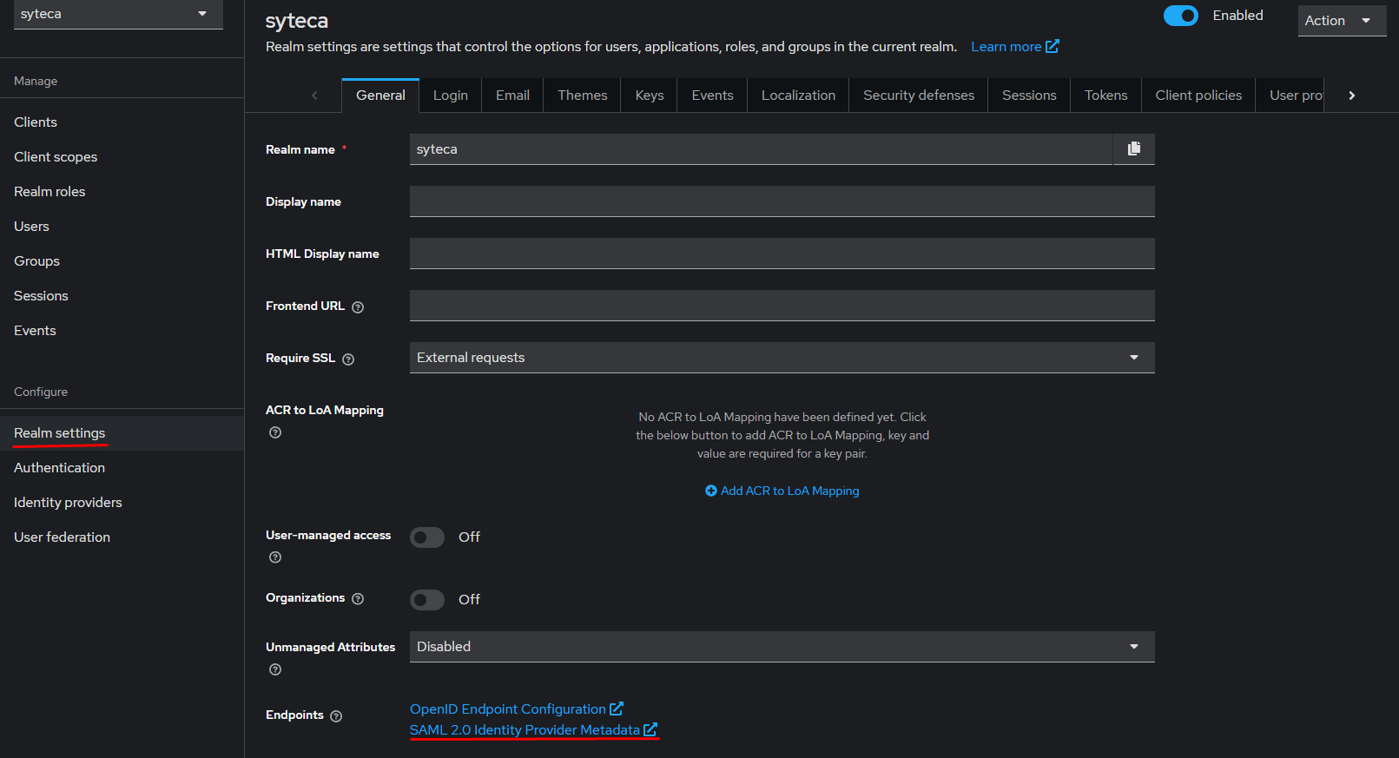Open the Require SSL dropdown
The height and width of the screenshot is (758, 1399).
782,358
